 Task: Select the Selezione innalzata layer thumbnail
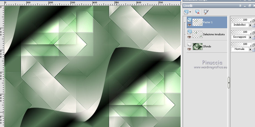tap(197, 34)
